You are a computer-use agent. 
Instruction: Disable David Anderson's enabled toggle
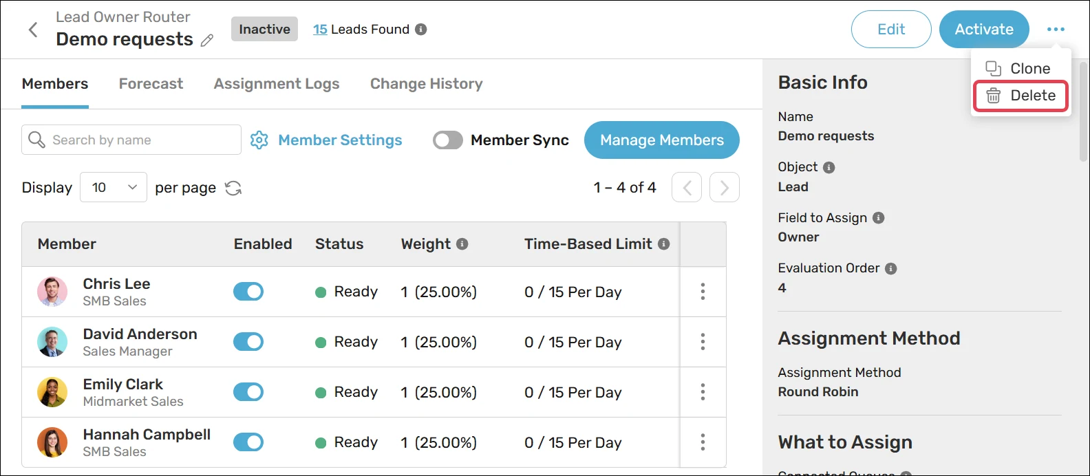click(248, 342)
